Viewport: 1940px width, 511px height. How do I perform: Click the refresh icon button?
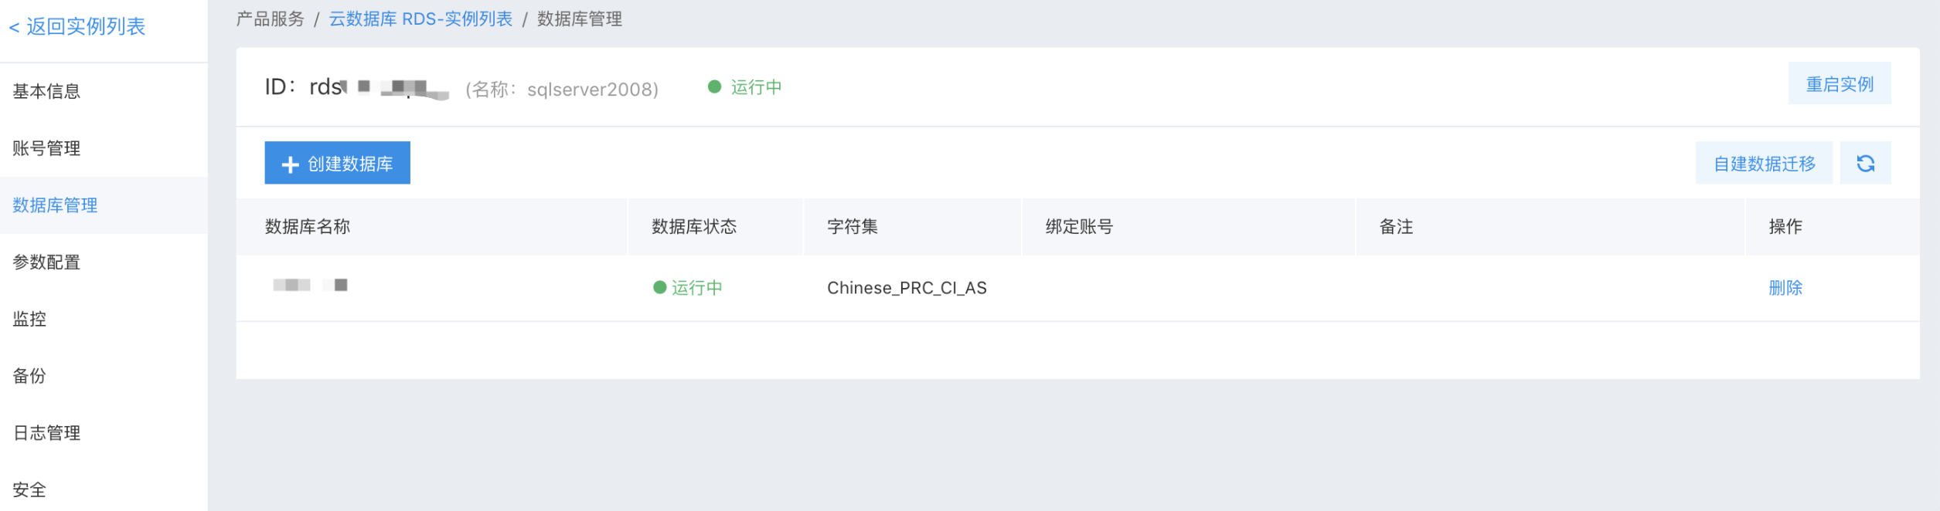pyautogui.click(x=1865, y=163)
